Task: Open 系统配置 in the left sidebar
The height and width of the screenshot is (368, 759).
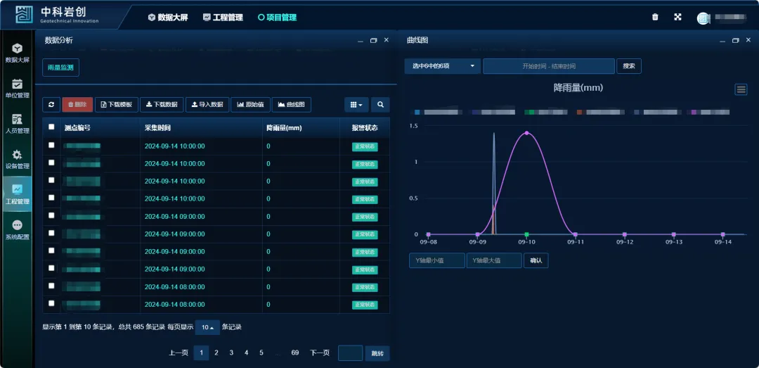Action: tap(17, 230)
